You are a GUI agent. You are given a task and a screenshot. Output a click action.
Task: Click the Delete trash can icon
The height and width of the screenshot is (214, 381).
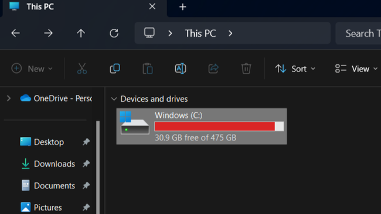click(x=246, y=68)
